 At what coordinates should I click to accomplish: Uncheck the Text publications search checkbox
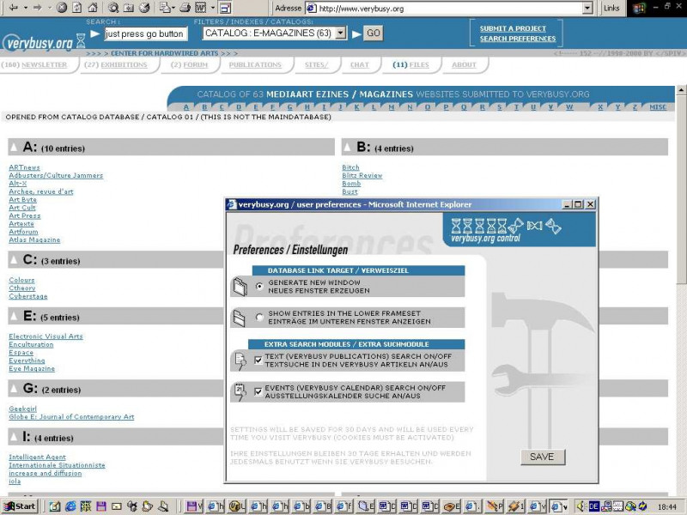click(x=259, y=360)
